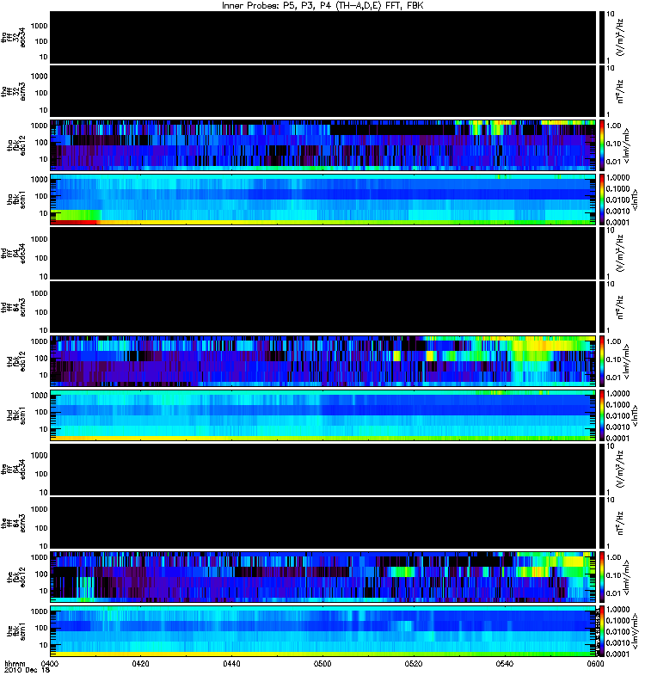Select the tha fff 32 scm3 black panel
Viewport: 645px width, 688px height.
coord(323,91)
